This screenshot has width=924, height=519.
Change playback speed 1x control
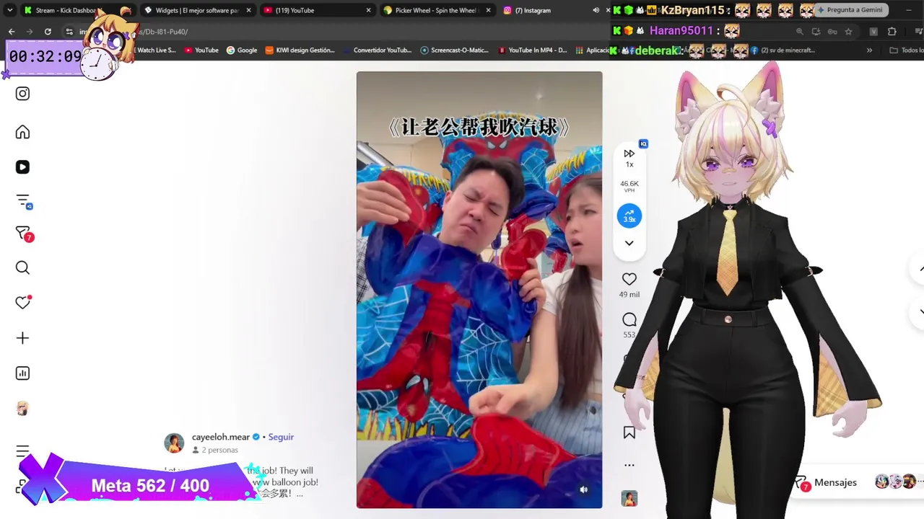(629, 158)
